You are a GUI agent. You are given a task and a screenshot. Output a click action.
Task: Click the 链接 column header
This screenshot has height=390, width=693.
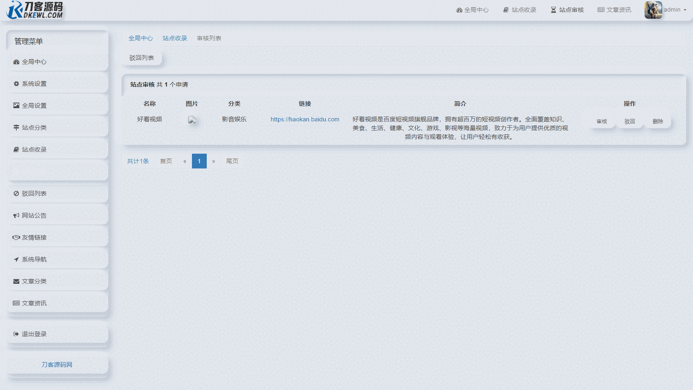click(305, 104)
